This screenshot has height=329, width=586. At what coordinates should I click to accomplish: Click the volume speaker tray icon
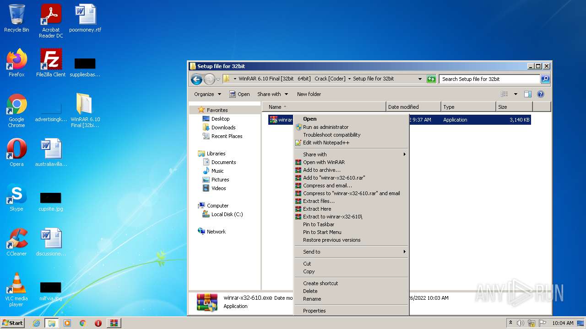pyautogui.click(x=521, y=323)
